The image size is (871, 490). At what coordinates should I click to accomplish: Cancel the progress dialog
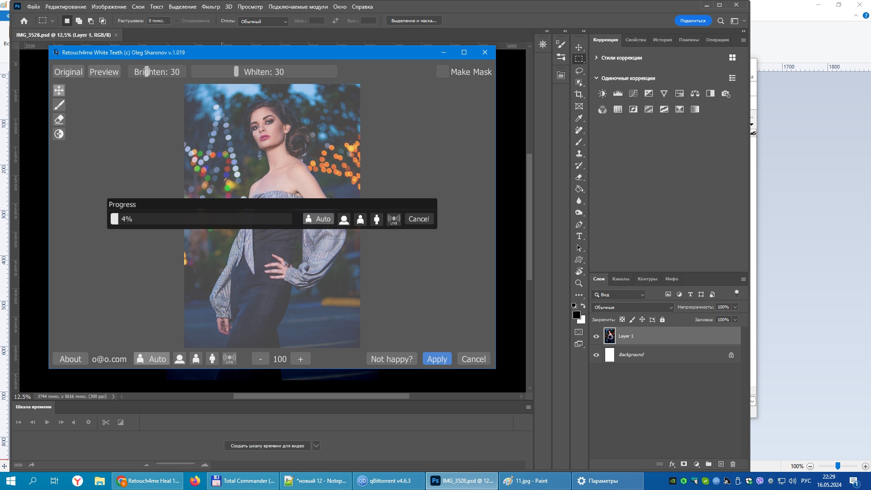pos(418,219)
